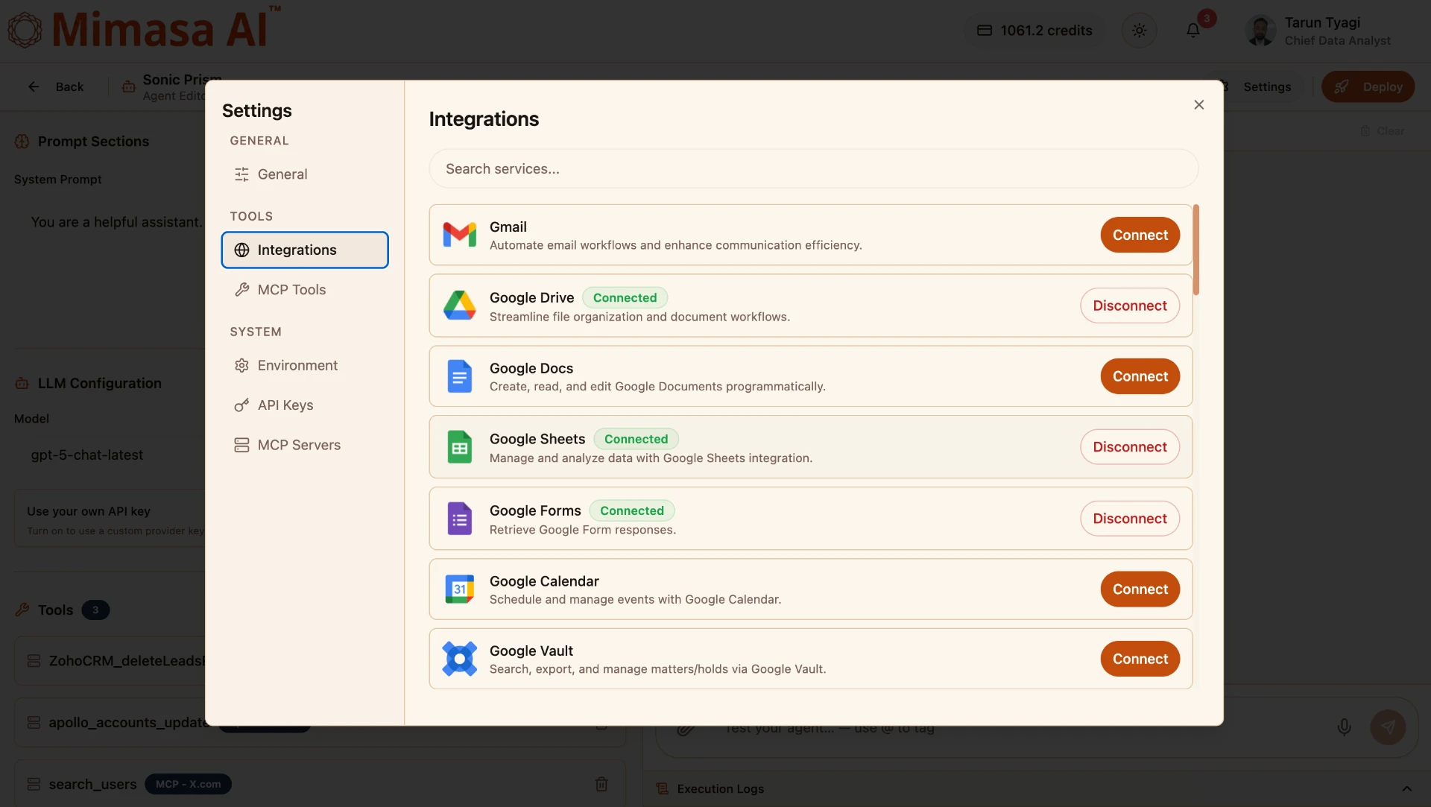Click the Prompt Sections icon

click(x=22, y=142)
